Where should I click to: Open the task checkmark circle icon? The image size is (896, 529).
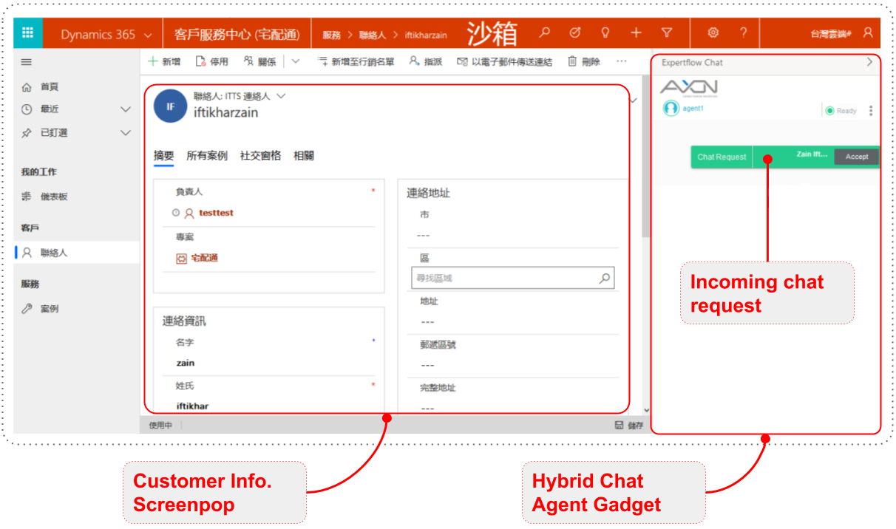[575, 33]
